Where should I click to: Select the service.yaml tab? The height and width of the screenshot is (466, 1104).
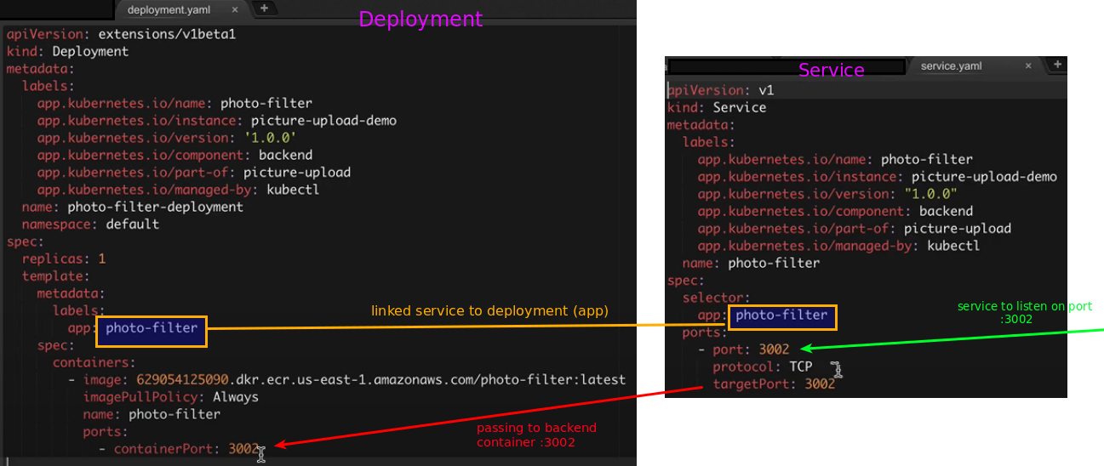[x=951, y=65]
